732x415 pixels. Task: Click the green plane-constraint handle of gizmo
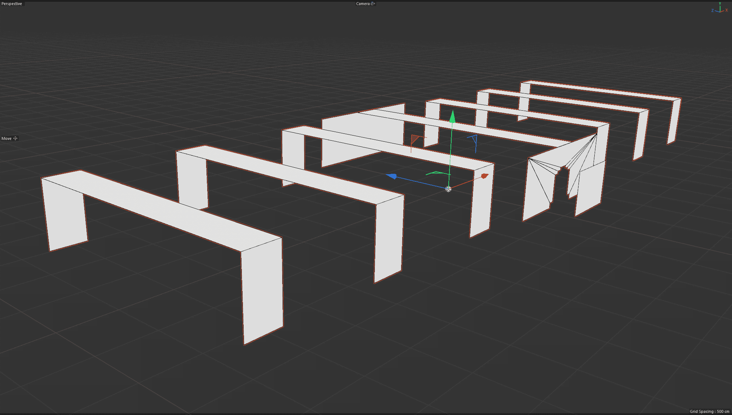[x=437, y=173]
